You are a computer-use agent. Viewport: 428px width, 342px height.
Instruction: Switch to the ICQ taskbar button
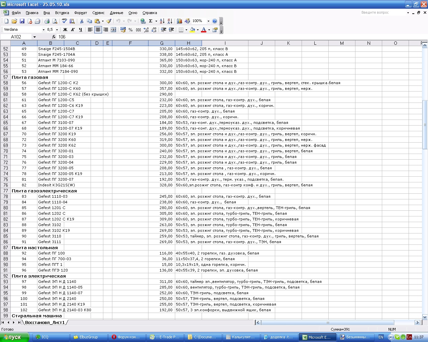coord(51,337)
